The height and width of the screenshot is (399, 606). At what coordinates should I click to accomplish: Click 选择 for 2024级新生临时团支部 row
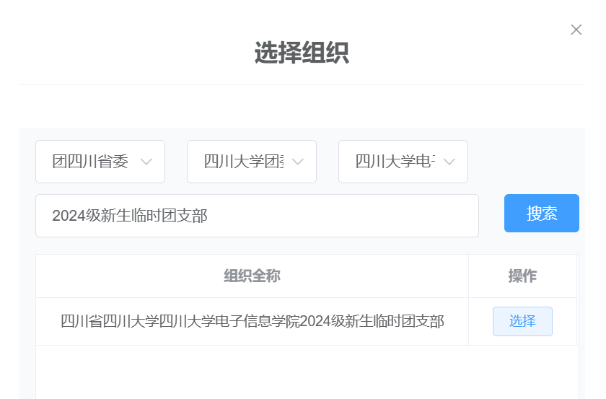[x=522, y=321]
